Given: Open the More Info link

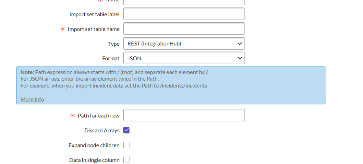Looking at the screenshot, I should tap(32, 99).
